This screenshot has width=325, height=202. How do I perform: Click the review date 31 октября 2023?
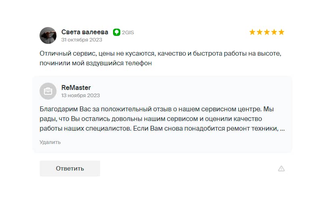[x=82, y=40]
